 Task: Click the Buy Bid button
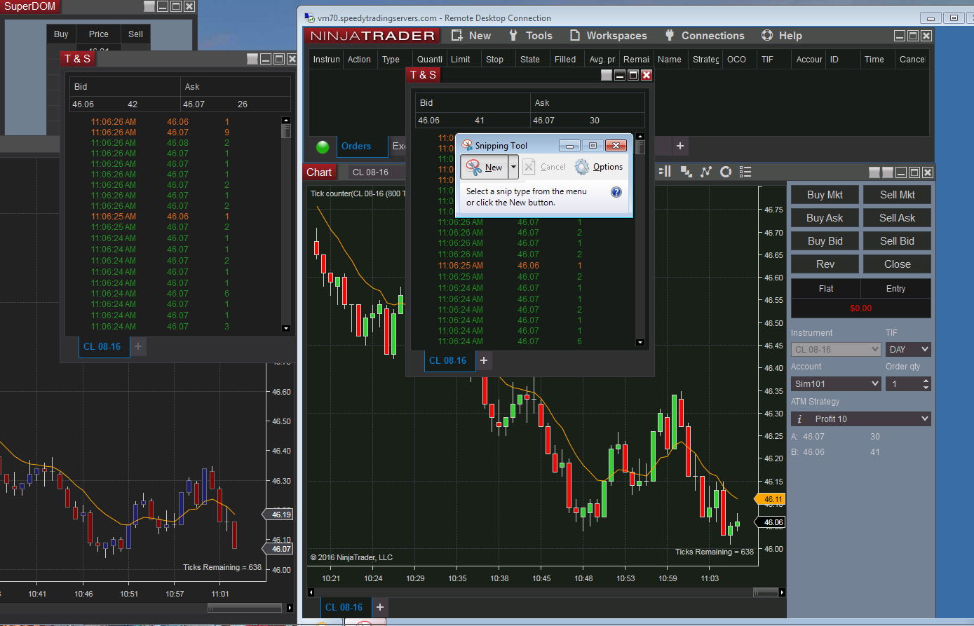tap(825, 241)
